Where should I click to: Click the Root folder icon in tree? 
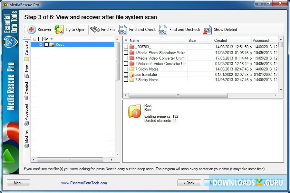[x=52, y=44]
